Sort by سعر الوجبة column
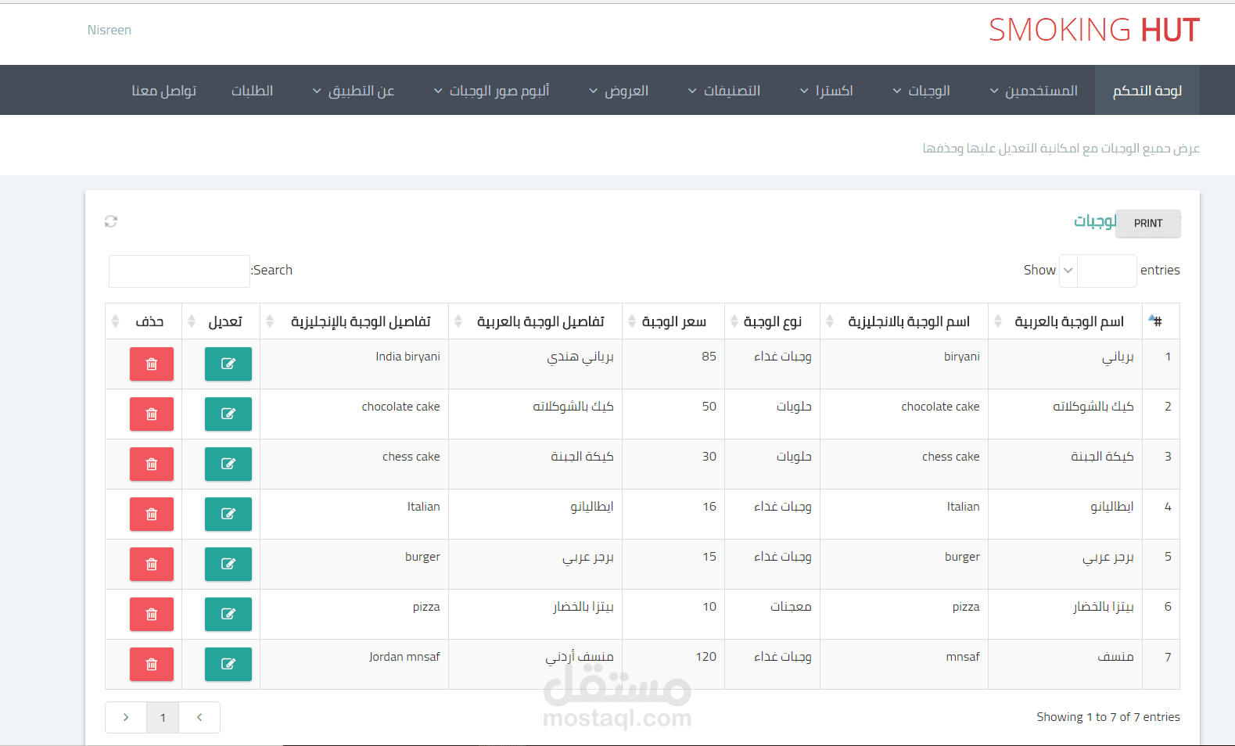1235x746 pixels. coord(673,321)
